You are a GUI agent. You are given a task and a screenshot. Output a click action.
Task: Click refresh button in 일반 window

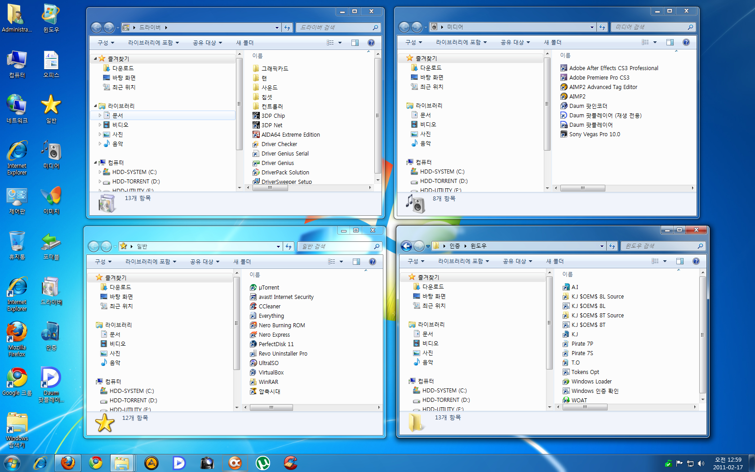pos(289,246)
